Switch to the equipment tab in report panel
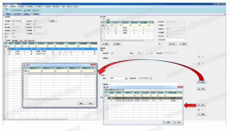The image size is (229, 131). pyautogui.click(x=108, y=20)
